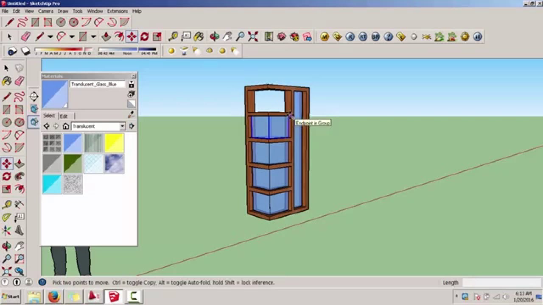The width and height of the screenshot is (543, 305).
Task: Pick the dark green translucent material swatch
Action: 73,164
